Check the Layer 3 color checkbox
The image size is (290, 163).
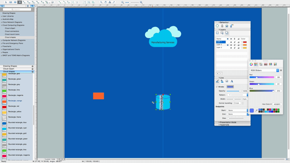pos(242,48)
